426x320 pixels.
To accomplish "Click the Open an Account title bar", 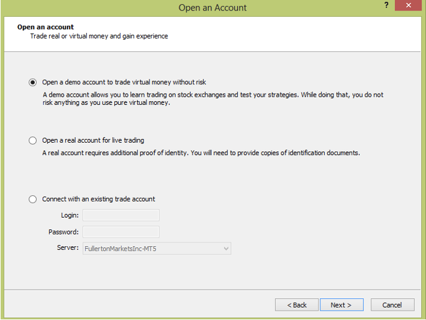I will point(212,7).
